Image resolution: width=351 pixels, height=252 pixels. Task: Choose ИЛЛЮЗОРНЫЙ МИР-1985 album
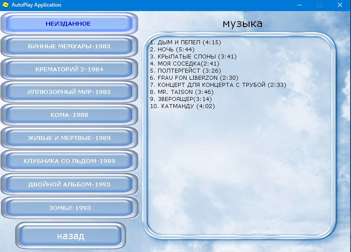pos(69,92)
